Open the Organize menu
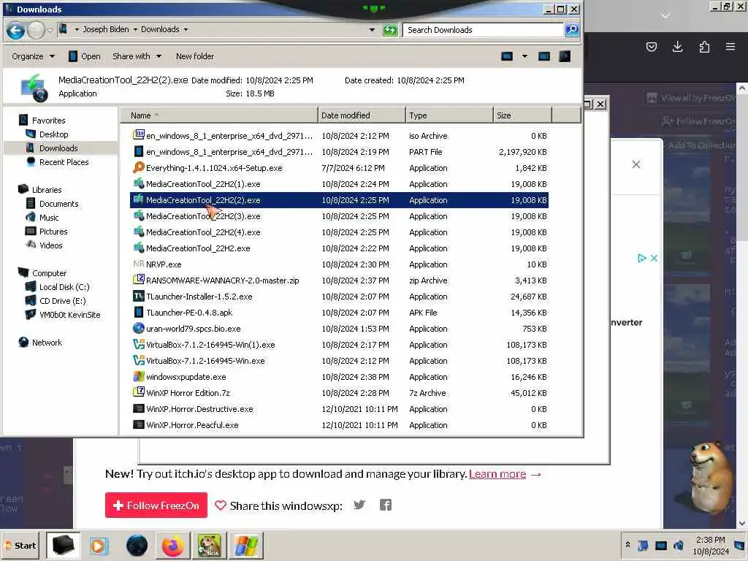Viewport: 748px width, 561px height. [x=33, y=56]
